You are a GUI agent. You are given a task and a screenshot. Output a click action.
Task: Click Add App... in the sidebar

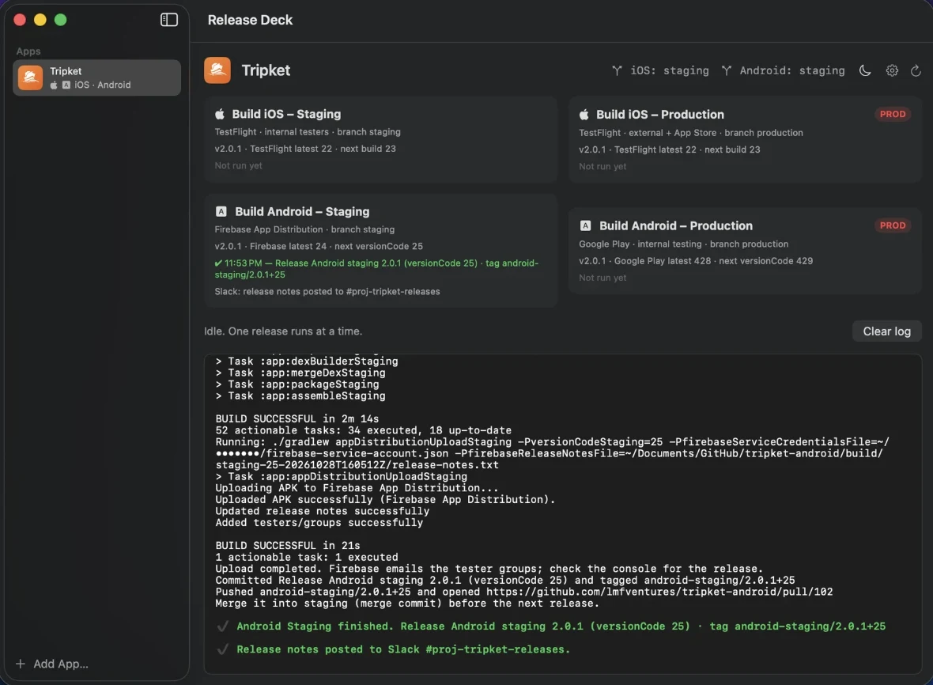click(x=61, y=664)
